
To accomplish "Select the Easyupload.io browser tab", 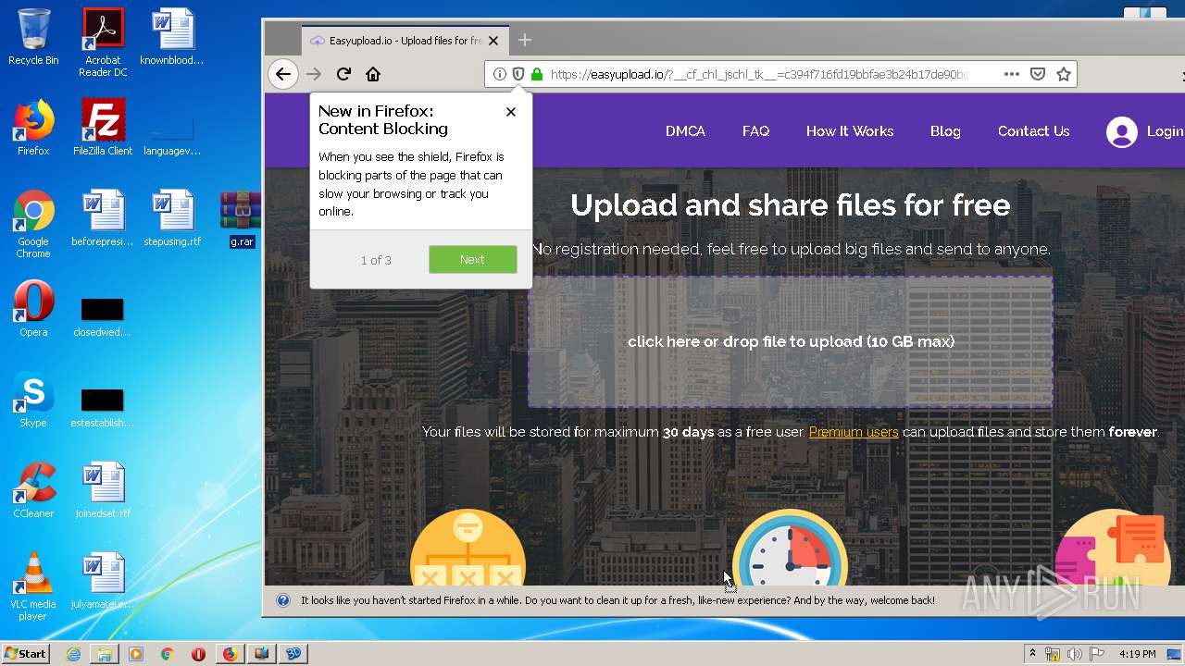I will pyautogui.click(x=405, y=41).
